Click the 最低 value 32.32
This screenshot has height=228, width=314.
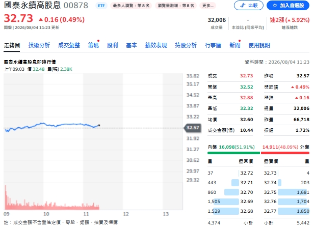tap(246, 108)
